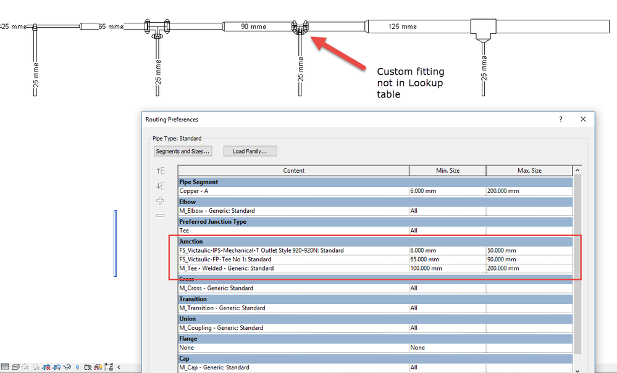This screenshot has height=373, width=617.
Task: Click the house-with-sun view bar icon
Action: (98, 367)
